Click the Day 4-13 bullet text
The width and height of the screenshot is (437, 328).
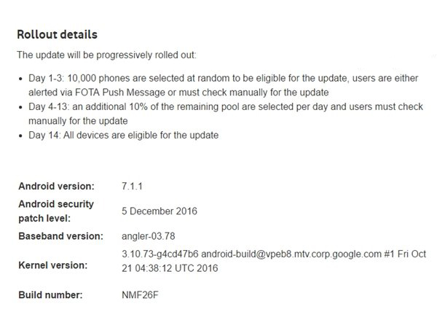219,107
